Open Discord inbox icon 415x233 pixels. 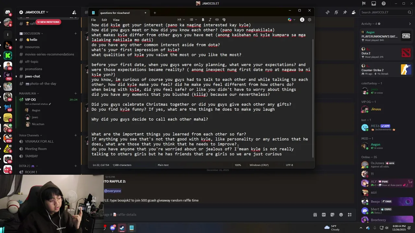373,4
